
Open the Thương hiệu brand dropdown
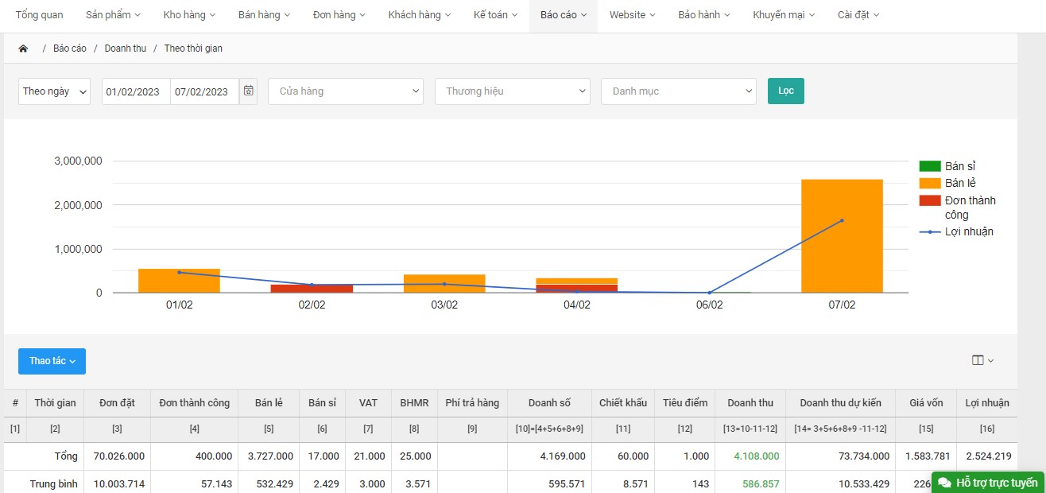click(512, 91)
